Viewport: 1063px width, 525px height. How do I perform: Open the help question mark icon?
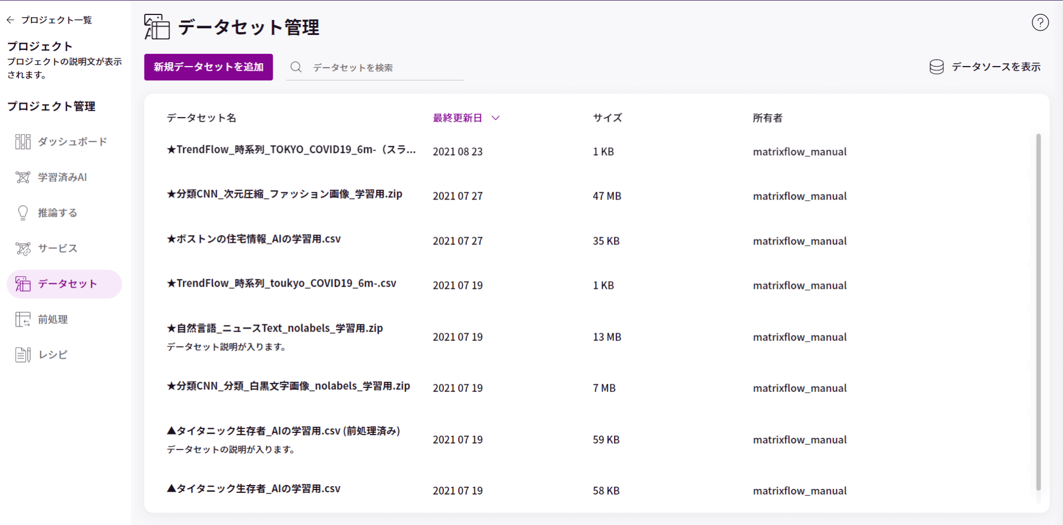pos(1040,23)
